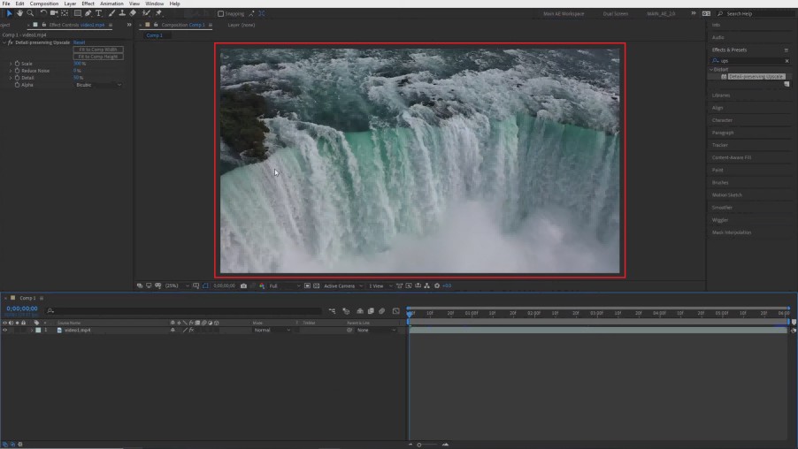
Task: Take a snapshot with camera icon
Action: [x=244, y=285]
